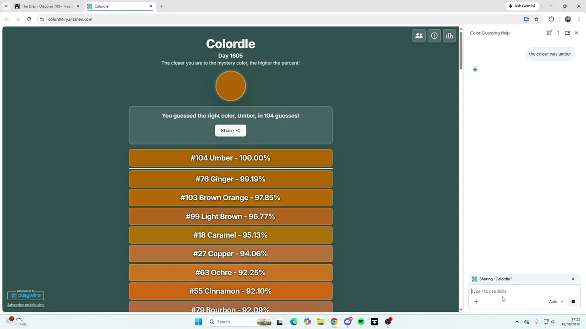Open Microsoft Edge from taskbar
The height and width of the screenshot is (329, 586).
click(294, 322)
